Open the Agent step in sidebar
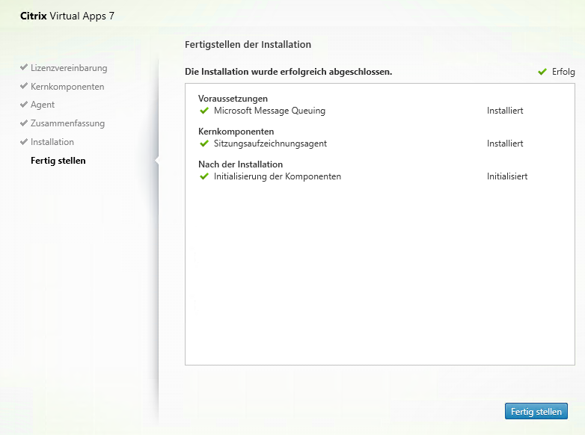The width and height of the screenshot is (585, 435). click(x=43, y=105)
